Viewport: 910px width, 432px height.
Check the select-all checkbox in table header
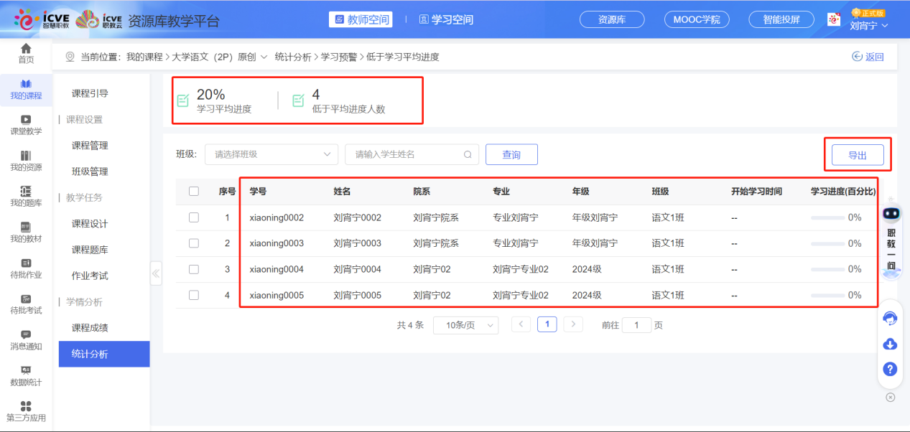[193, 191]
